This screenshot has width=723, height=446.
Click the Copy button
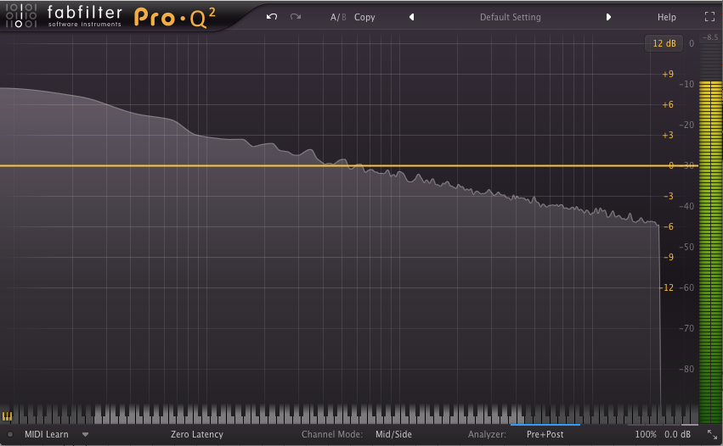click(x=364, y=17)
